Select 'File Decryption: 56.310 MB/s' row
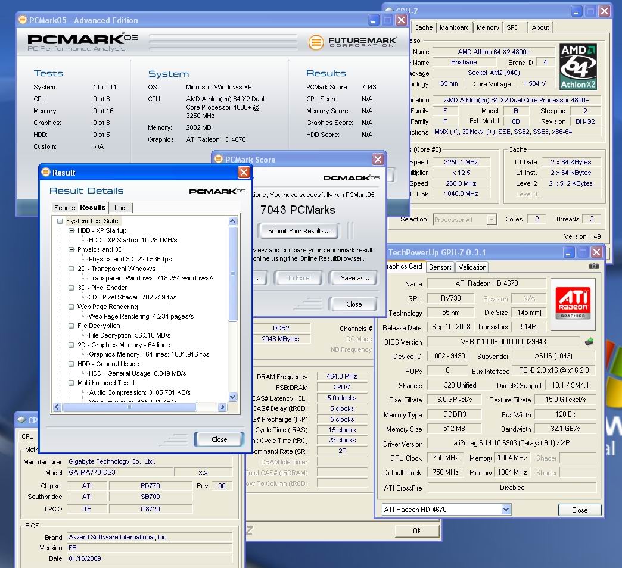 pyautogui.click(x=129, y=335)
